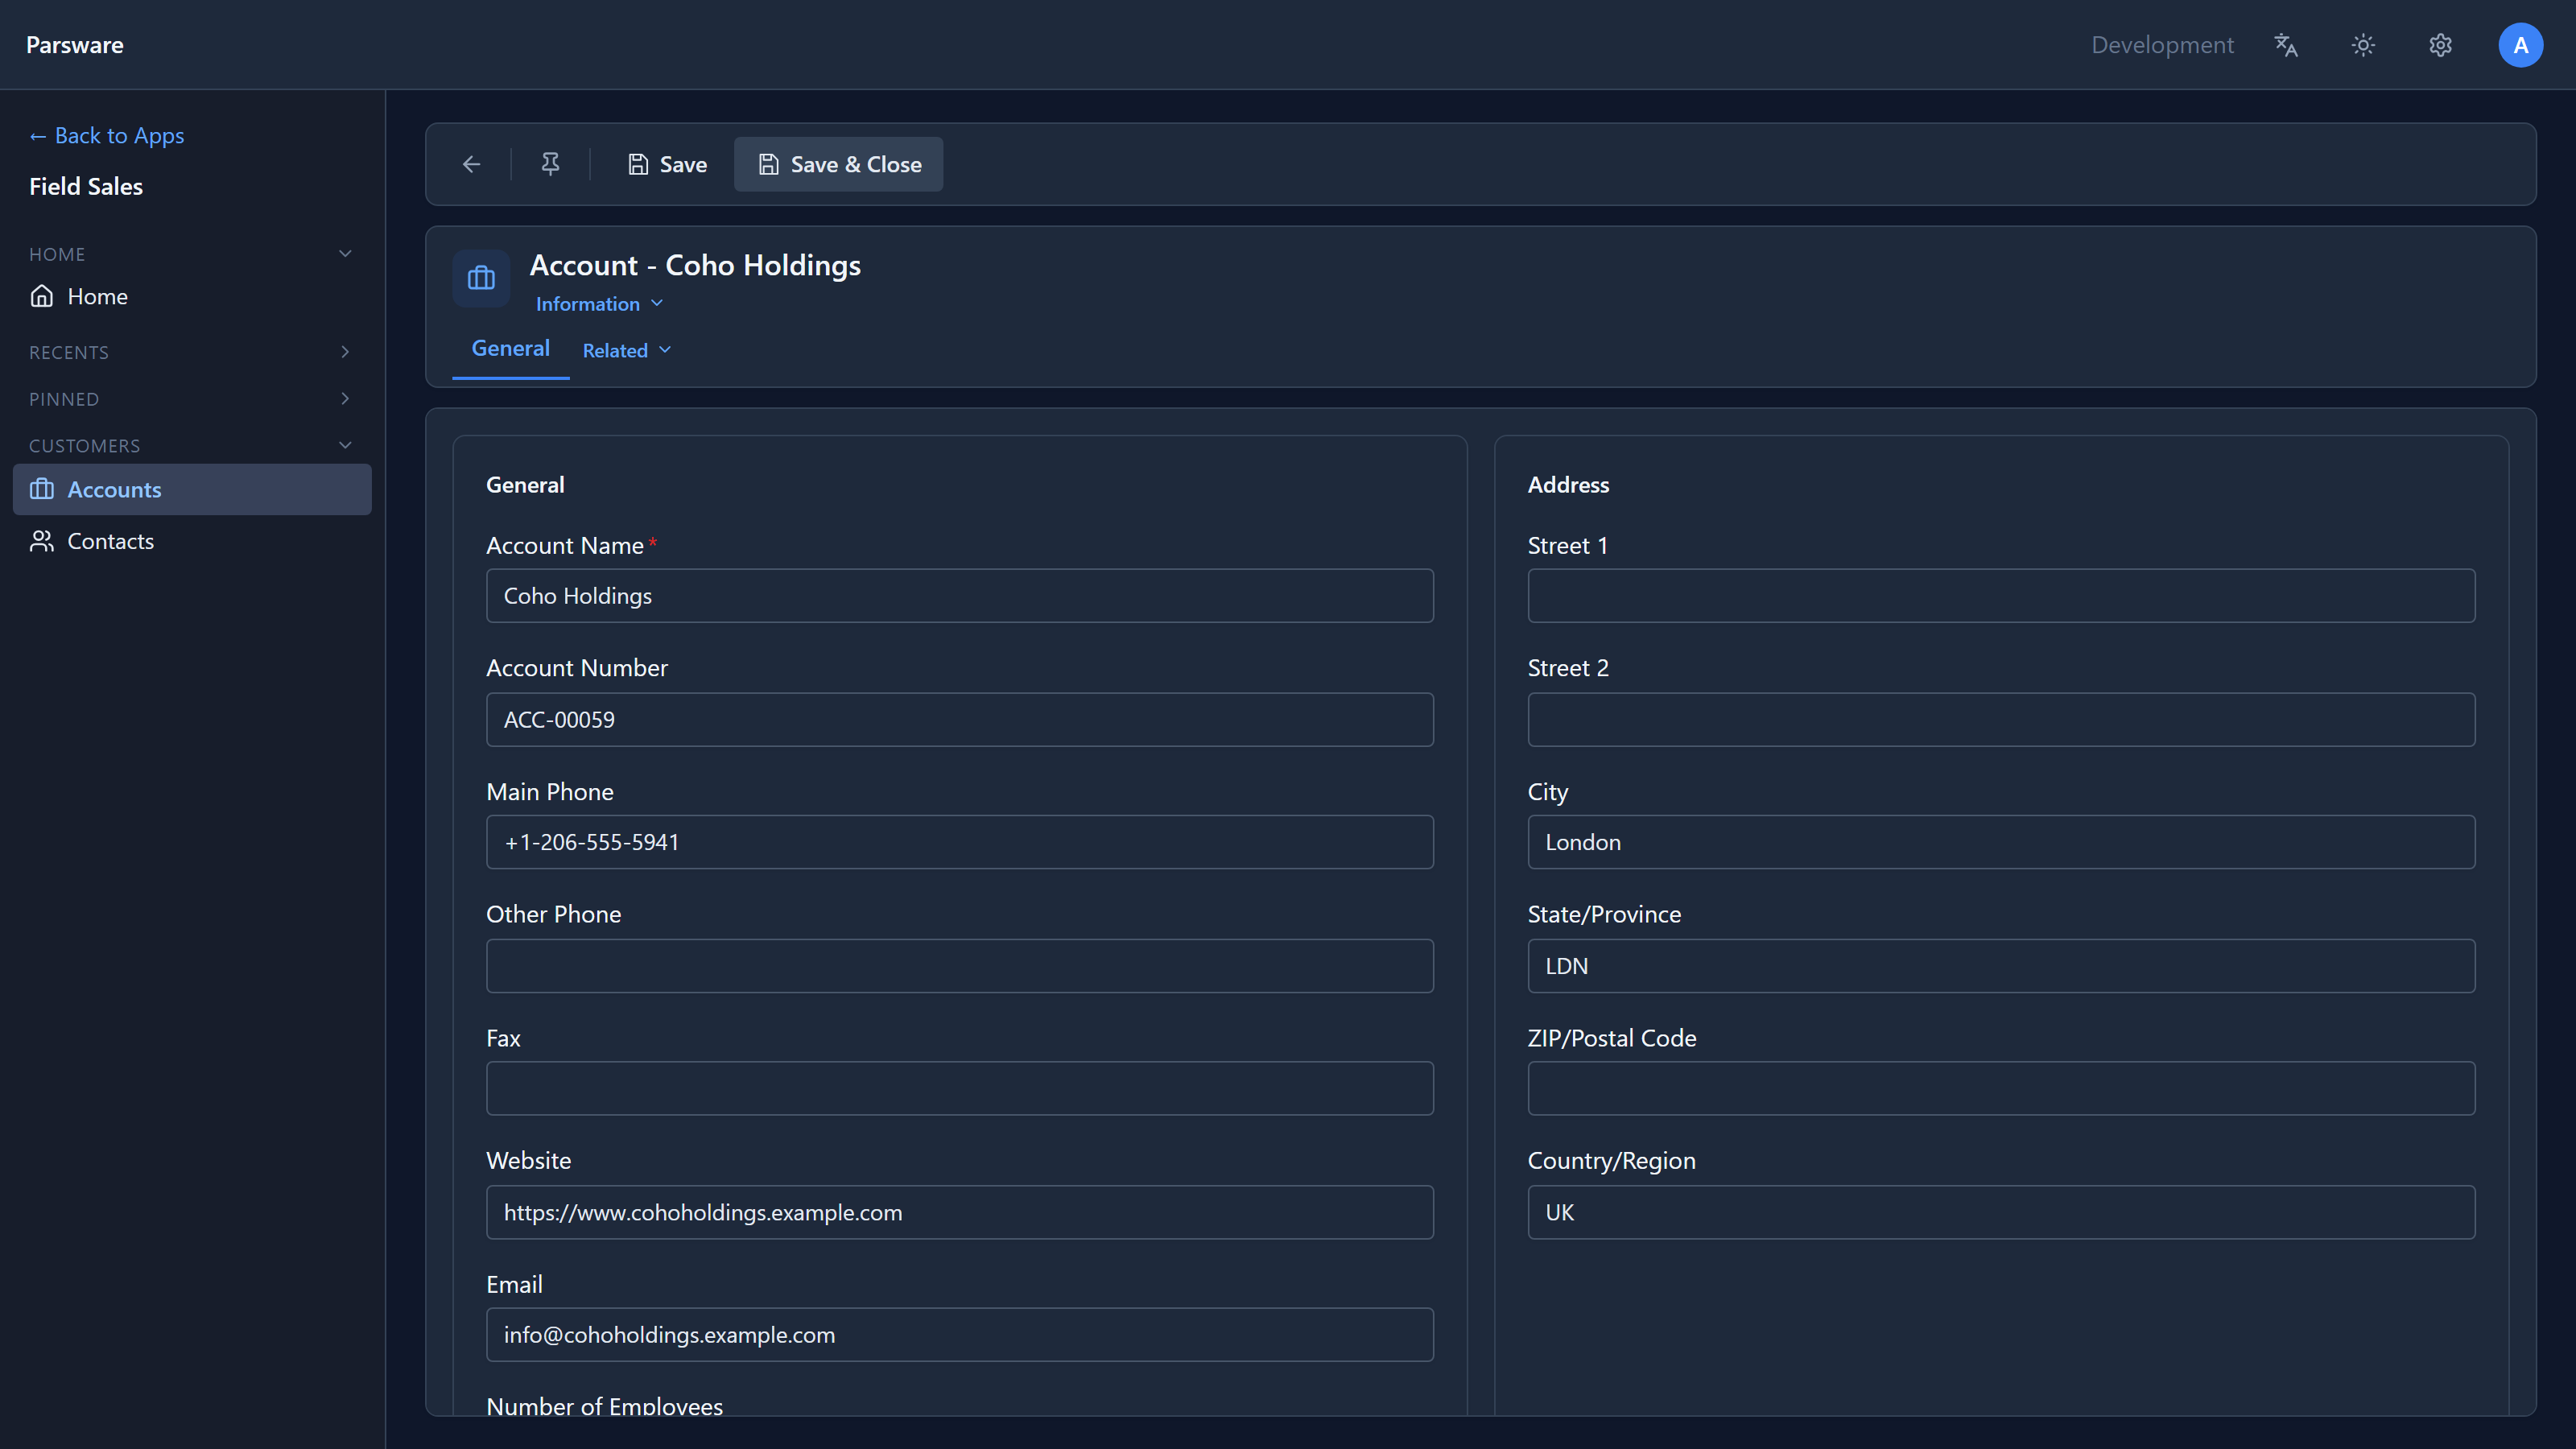Open the Related tab dropdown
This screenshot has height=1449, width=2576.
coord(627,350)
